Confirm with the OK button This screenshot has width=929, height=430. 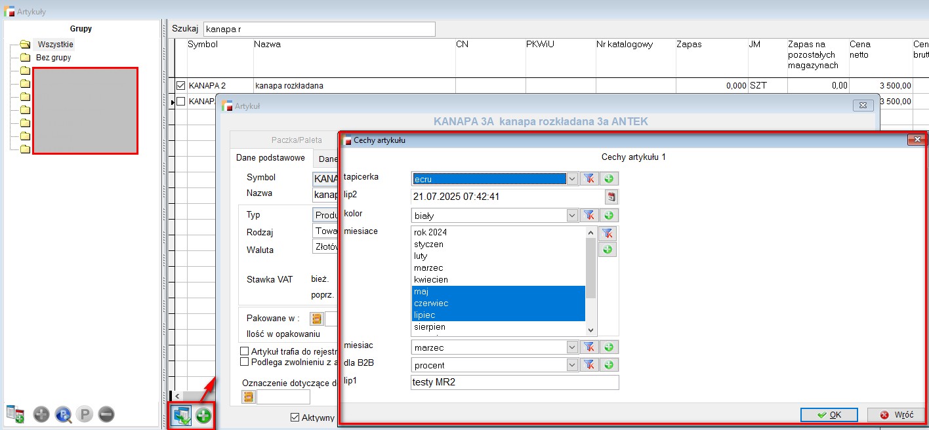click(x=829, y=414)
